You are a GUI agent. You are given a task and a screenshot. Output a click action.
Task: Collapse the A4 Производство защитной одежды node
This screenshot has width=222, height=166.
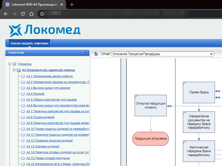pyautogui.click(x=14, y=70)
